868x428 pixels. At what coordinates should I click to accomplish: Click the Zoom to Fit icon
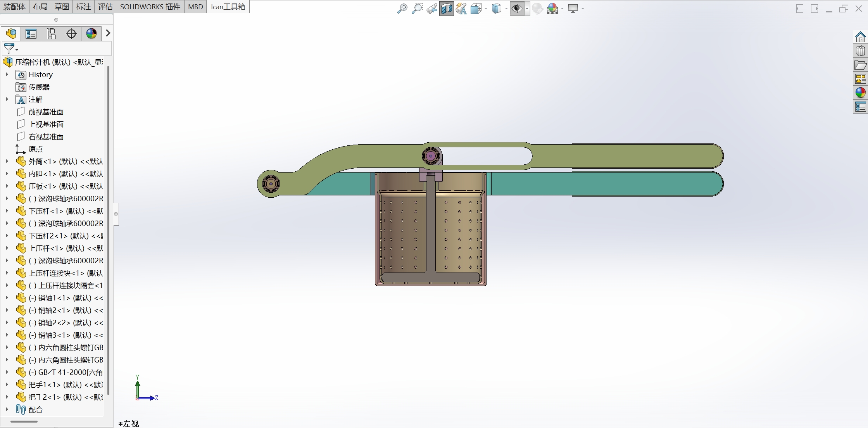click(x=402, y=9)
